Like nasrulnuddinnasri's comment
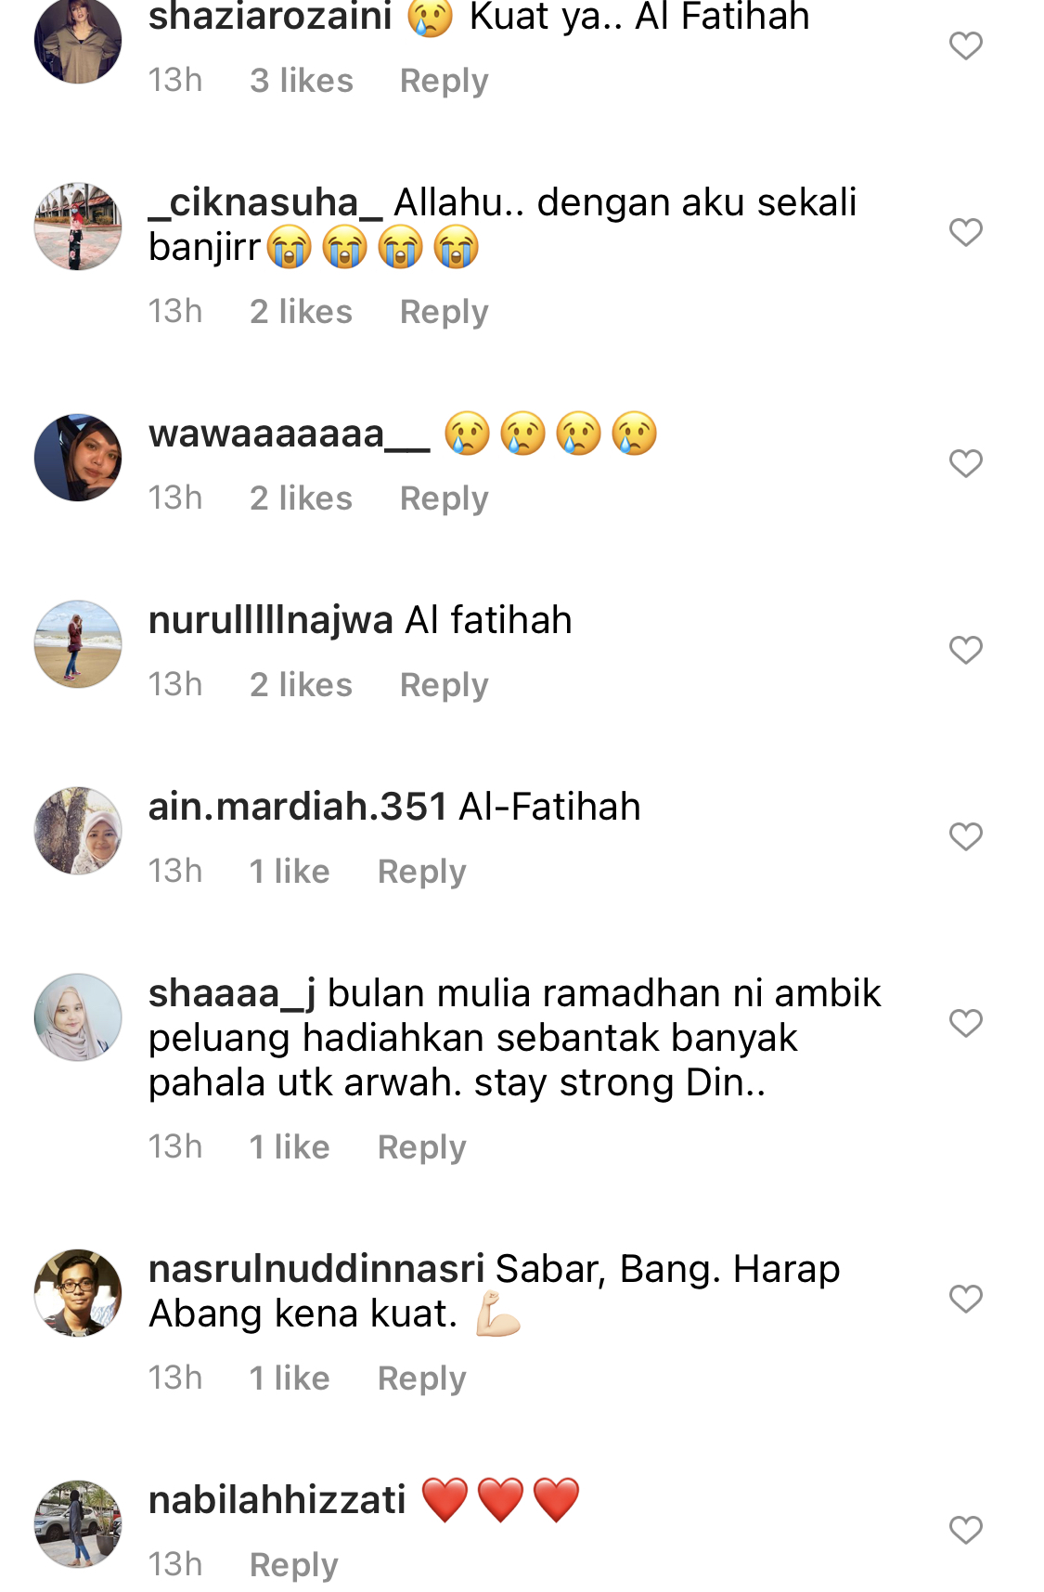Screen dimensions: 1044x1592 (x=965, y=1299)
